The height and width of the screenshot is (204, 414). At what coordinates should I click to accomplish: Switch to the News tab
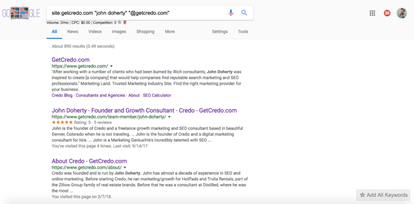pos(73,32)
